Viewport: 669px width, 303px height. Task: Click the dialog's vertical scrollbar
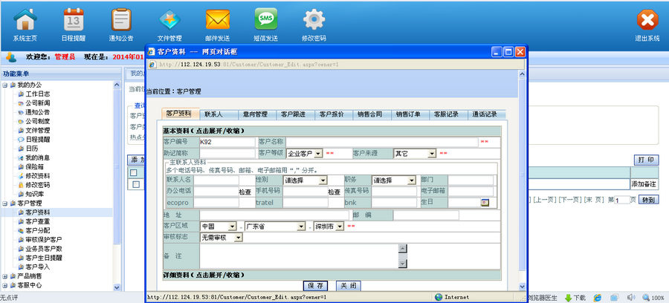(522, 180)
